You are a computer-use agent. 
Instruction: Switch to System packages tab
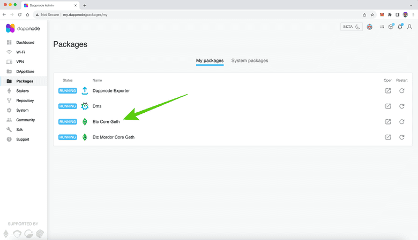(250, 61)
